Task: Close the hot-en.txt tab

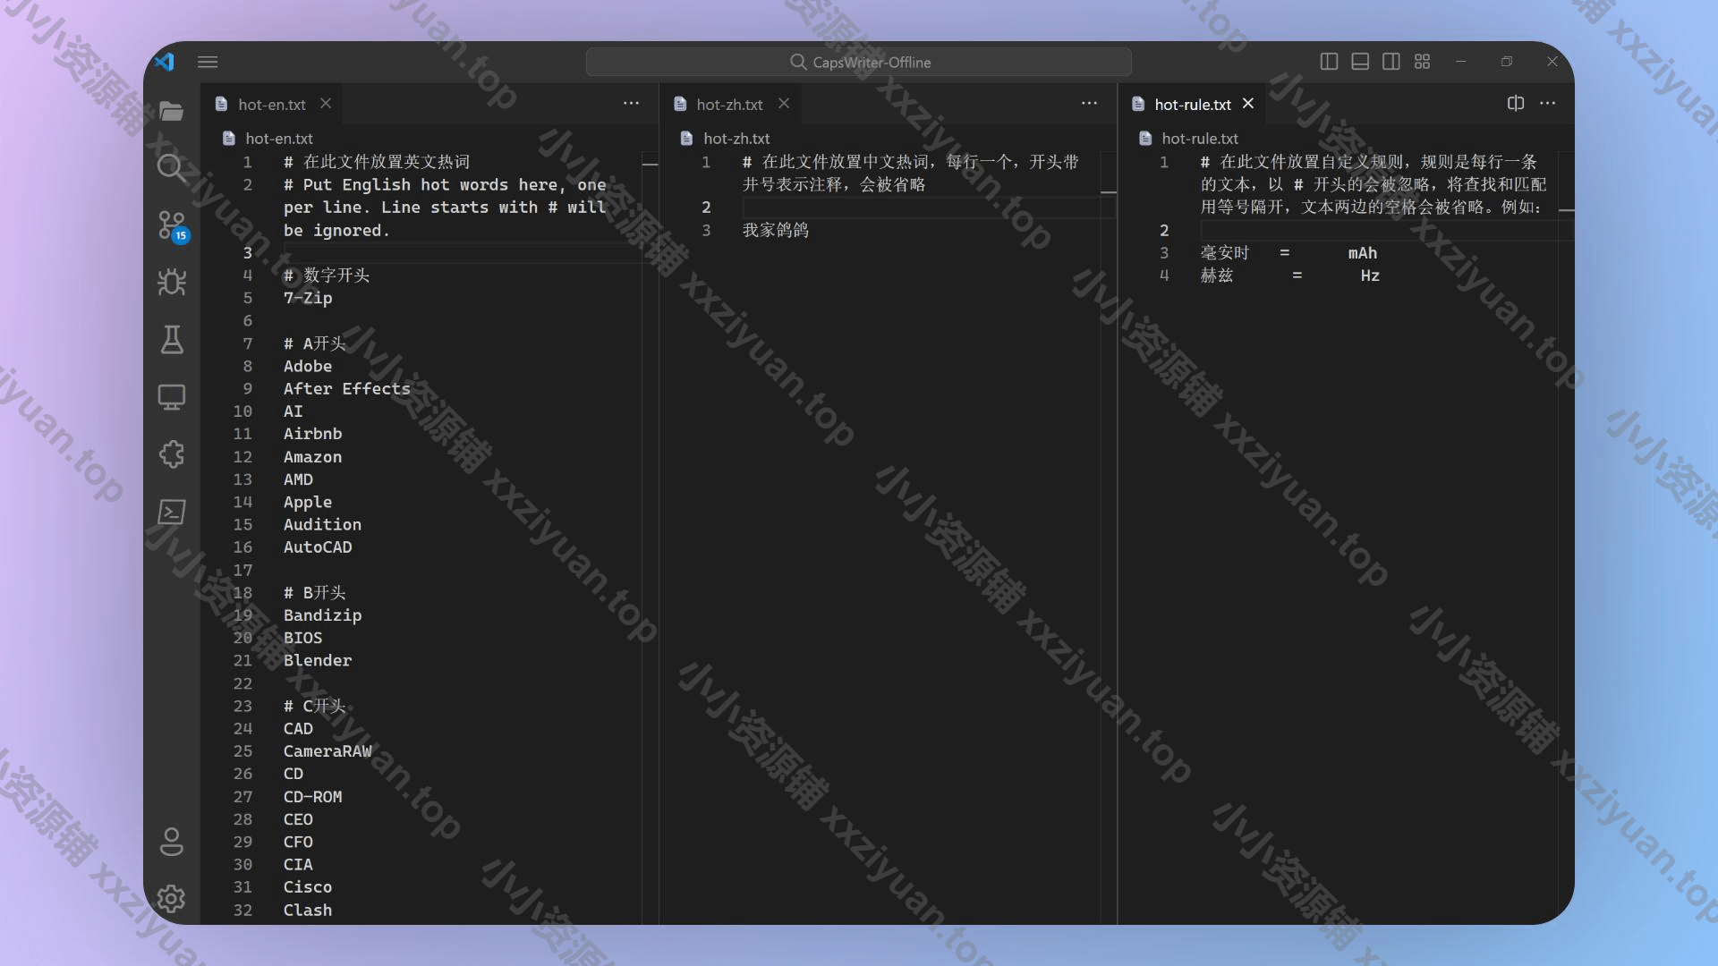Action: pyautogui.click(x=326, y=104)
